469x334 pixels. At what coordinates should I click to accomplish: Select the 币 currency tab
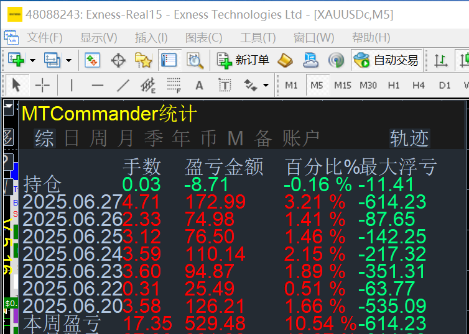pyautogui.click(x=208, y=138)
